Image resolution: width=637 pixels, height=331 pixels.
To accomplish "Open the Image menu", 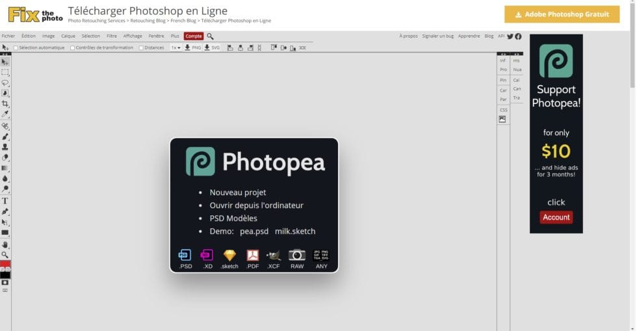I will tap(48, 36).
